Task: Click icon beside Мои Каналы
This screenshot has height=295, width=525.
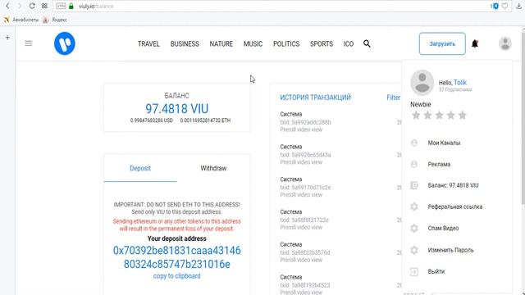Action: click(414, 143)
